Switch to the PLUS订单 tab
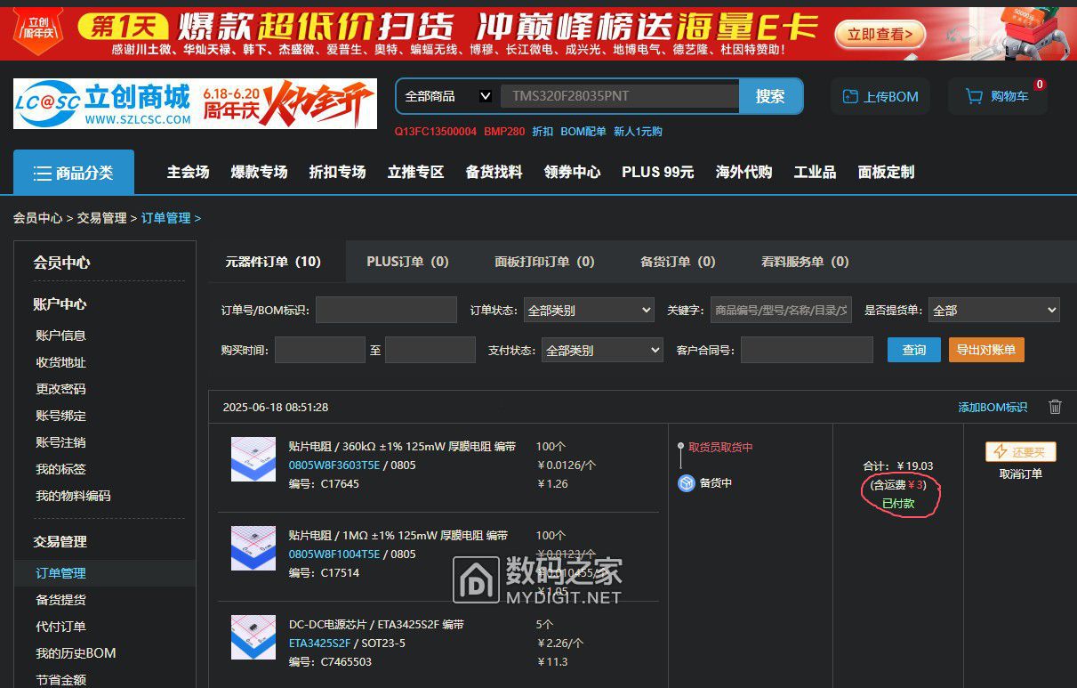This screenshot has width=1077, height=688. point(407,262)
